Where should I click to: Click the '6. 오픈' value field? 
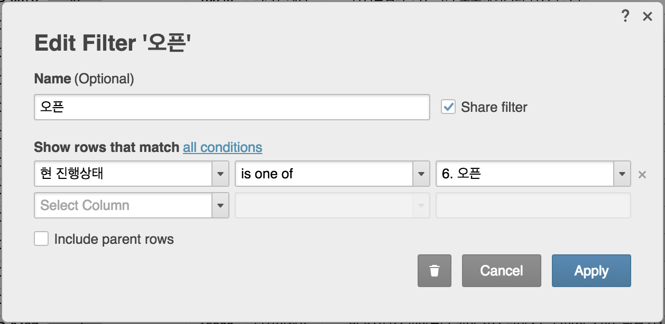[x=524, y=174]
